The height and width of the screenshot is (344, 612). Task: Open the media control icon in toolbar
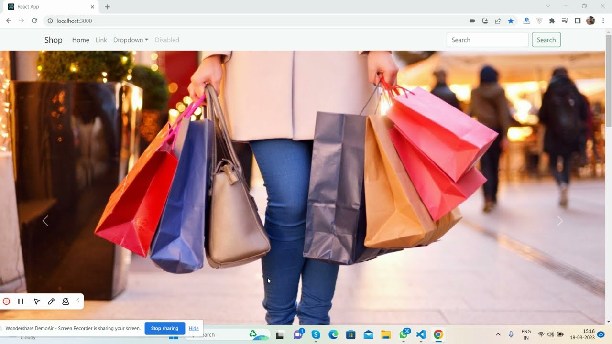pyautogui.click(x=565, y=21)
